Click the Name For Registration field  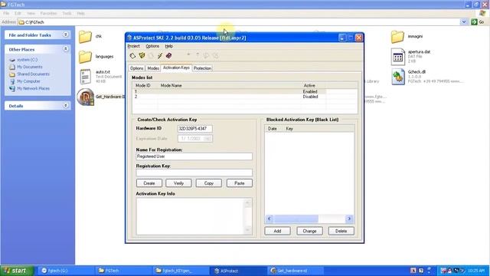(x=194, y=156)
